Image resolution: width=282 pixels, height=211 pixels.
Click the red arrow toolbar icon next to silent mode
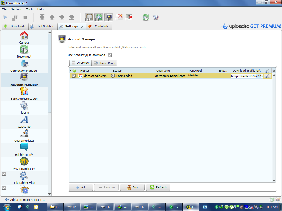pyautogui.click(x=129, y=17)
